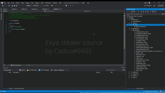
Task: Click View Code icon in Solution Explorer
Action: click(151, 12)
